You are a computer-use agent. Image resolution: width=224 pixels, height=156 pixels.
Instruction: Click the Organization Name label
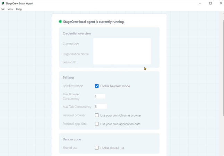(x=76, y=54)
